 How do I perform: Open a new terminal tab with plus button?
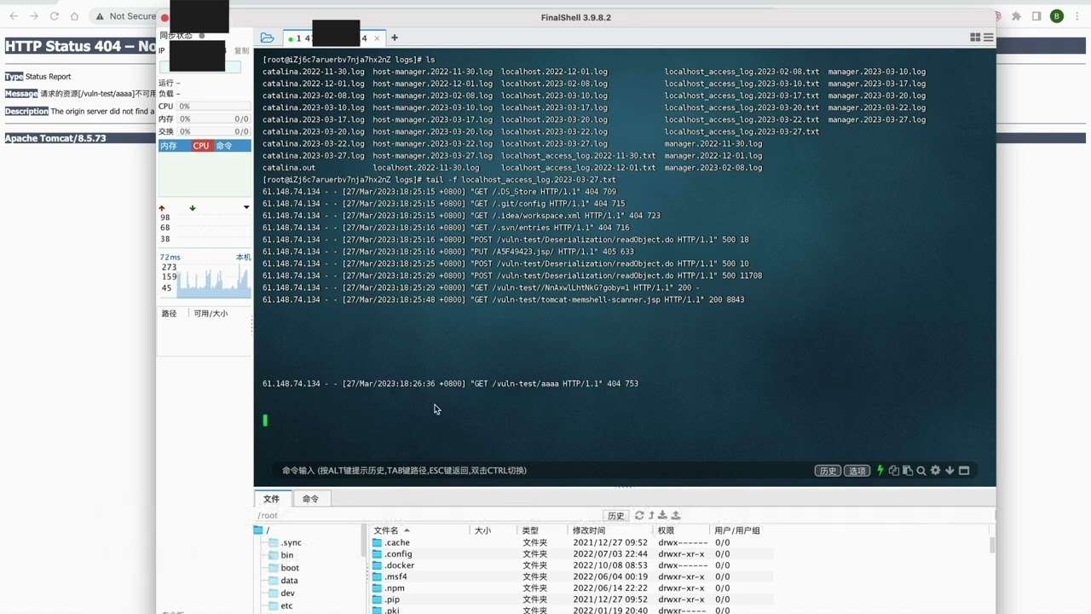click(394, 38)
